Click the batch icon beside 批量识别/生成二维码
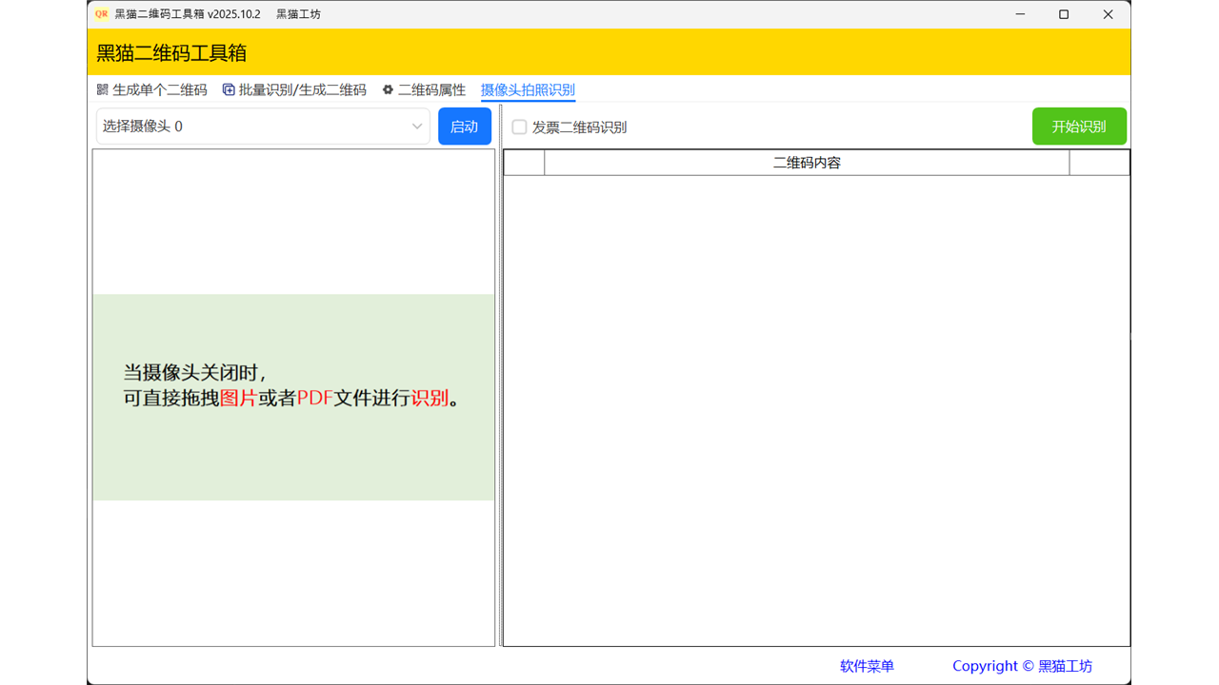1219x685 pixels. pyautogui.click(x=229, y=90)
